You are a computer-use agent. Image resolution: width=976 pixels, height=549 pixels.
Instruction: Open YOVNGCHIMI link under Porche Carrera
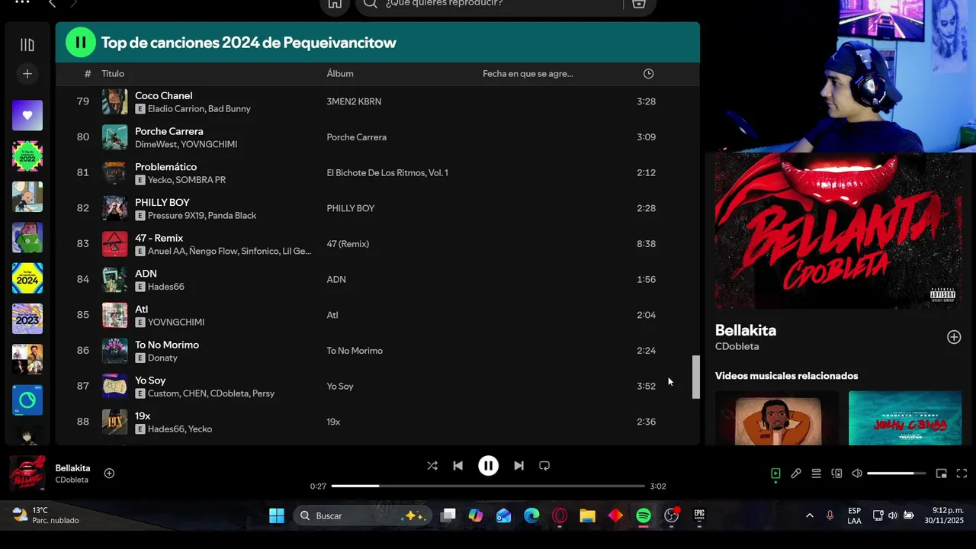click(x=209, y=145)
